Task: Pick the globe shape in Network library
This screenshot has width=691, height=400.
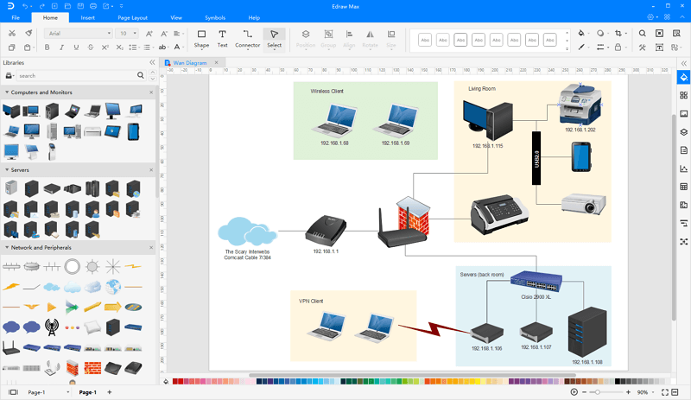Action: (113, 287)
